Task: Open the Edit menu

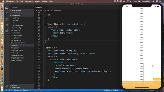Action: pyautogui.click(x=22, y=1)
